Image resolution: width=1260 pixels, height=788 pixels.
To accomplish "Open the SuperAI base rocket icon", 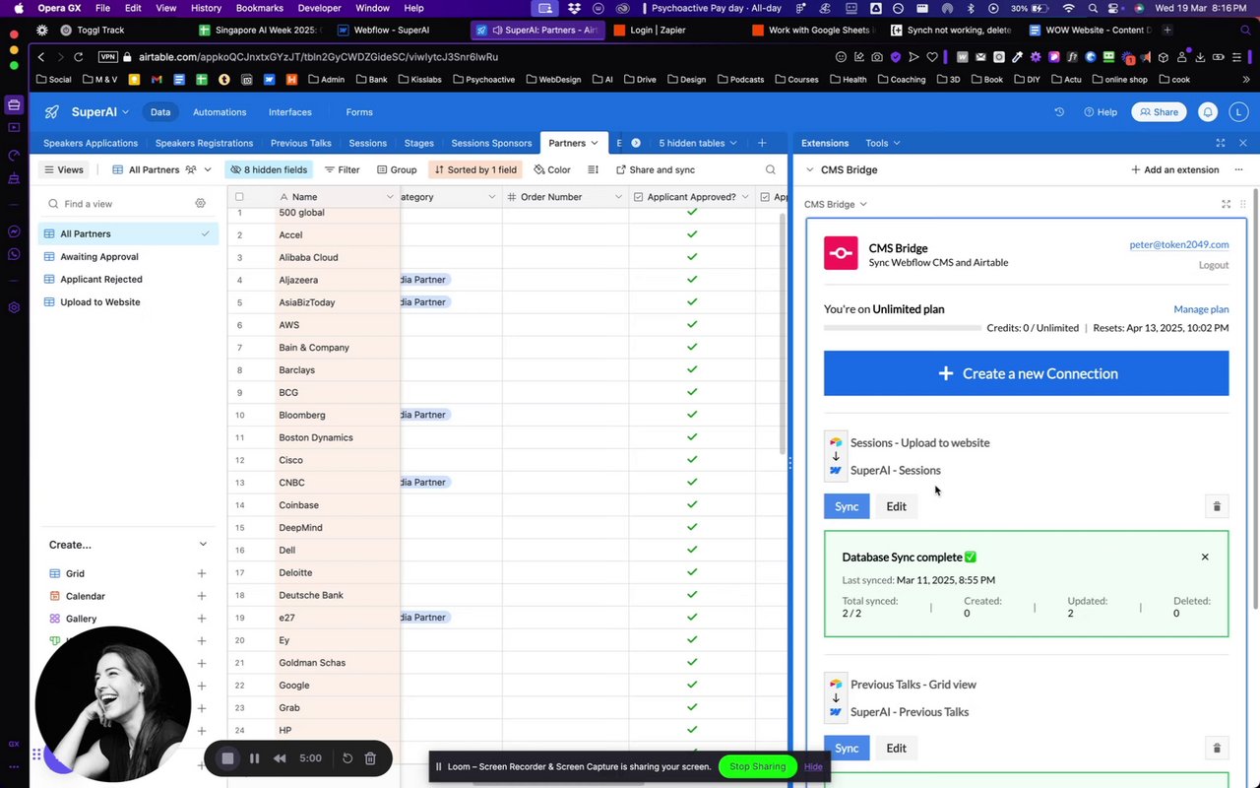I will [52, 112].
